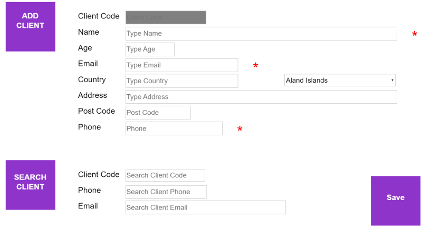
Task: Focus the Type Name input field
Action: pyautogui.click(x=261, y=34)
